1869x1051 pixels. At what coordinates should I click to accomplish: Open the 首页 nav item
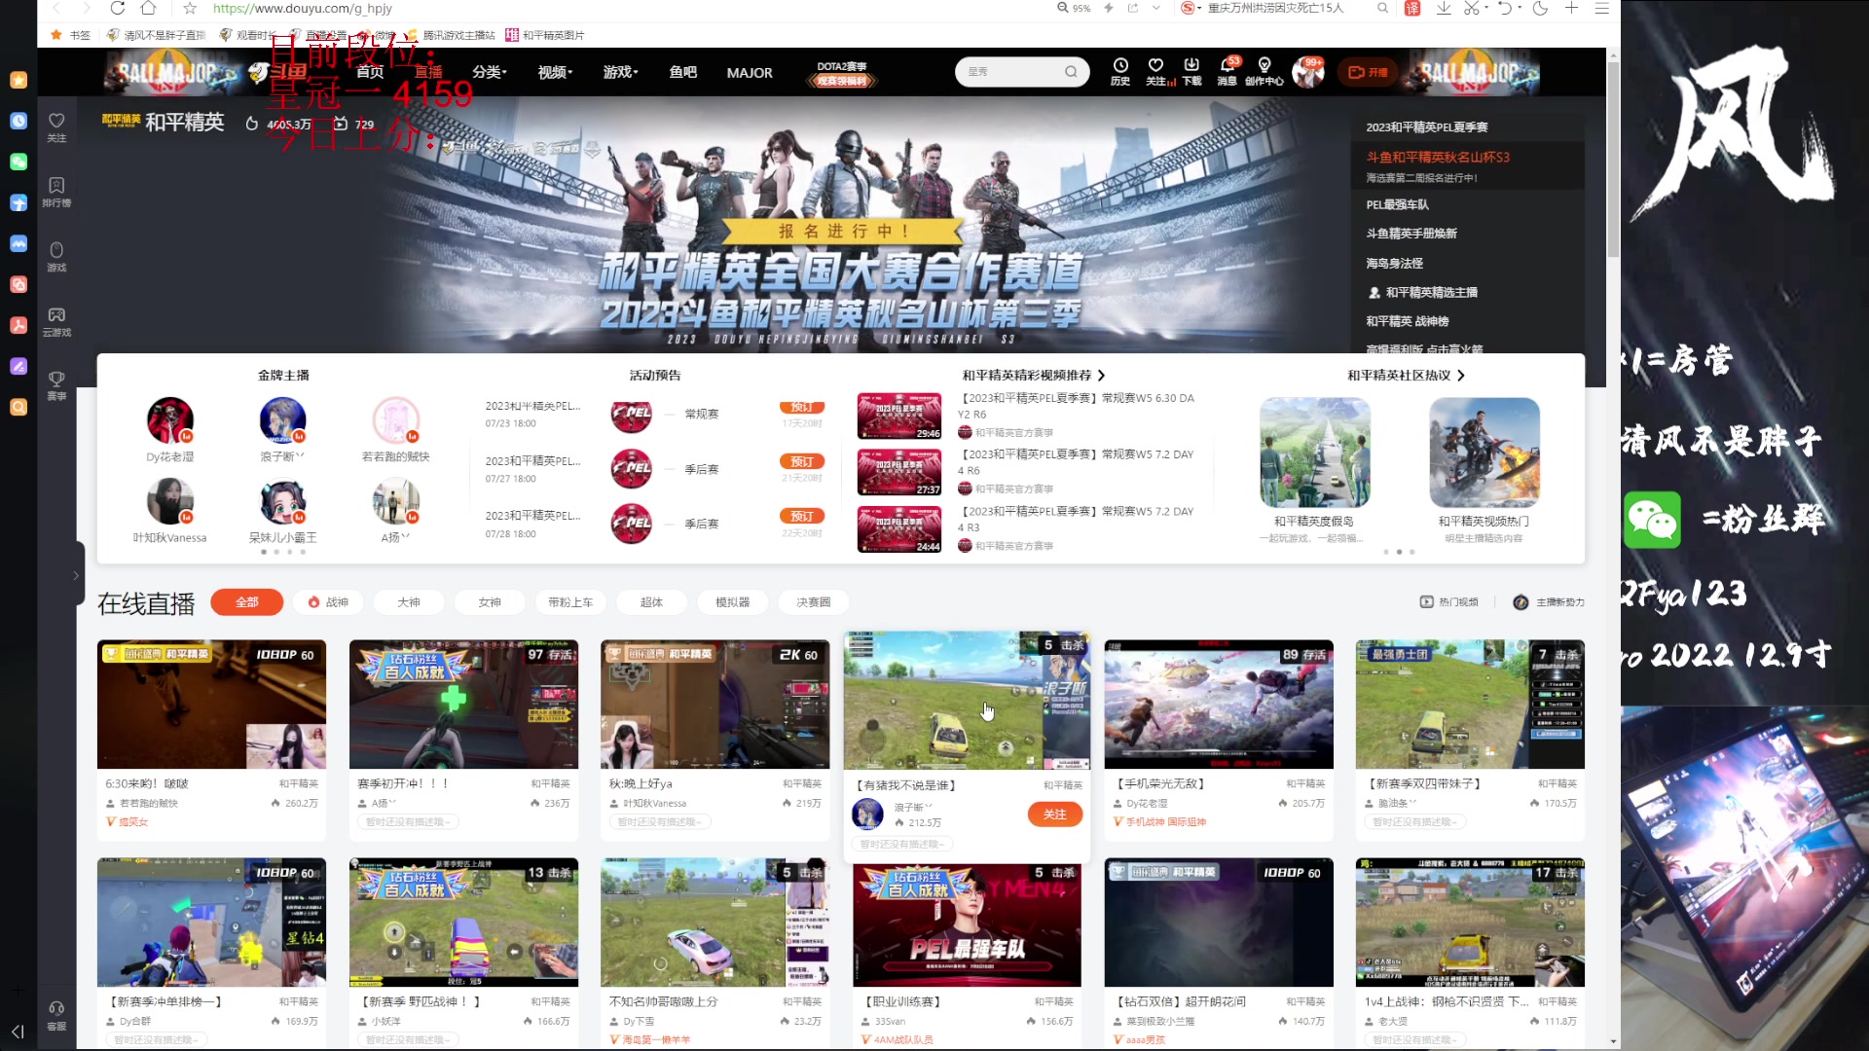coord(370,72)
